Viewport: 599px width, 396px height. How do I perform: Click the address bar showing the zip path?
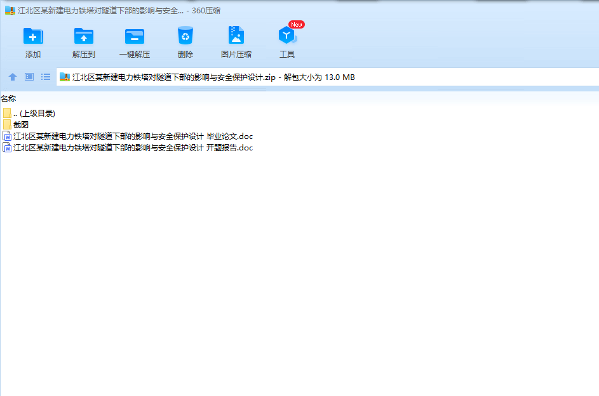pyautogui.click(x=327, y=77)
